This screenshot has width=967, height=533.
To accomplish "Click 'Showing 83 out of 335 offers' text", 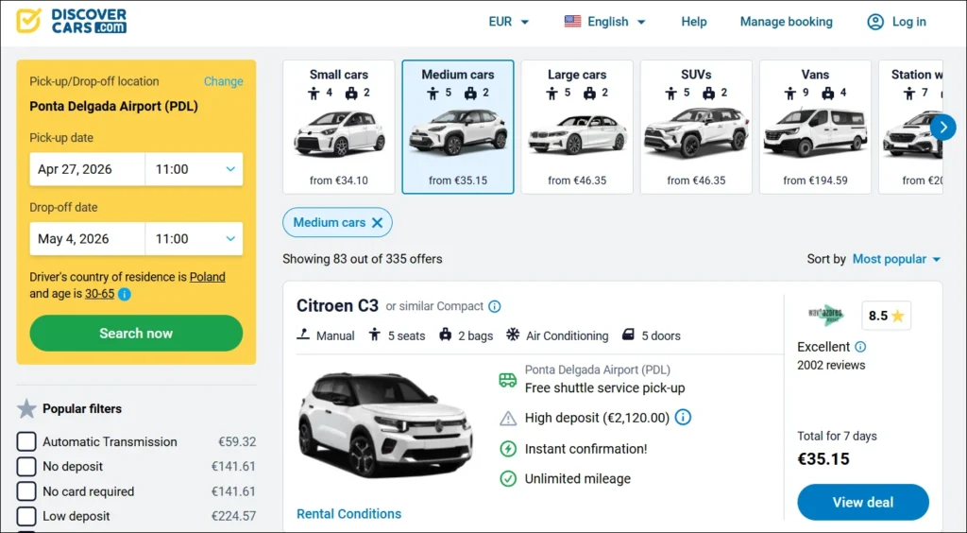I will [363, 259].
